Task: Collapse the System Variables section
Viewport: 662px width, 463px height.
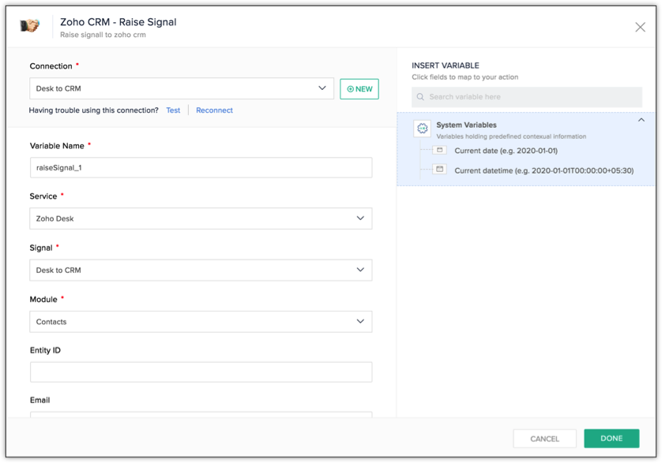Action: [641, 121]
